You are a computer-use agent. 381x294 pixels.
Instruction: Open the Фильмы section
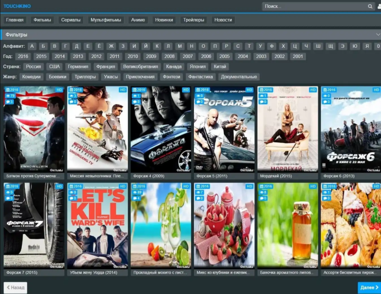pyautogui.click(x=42, y=20)
